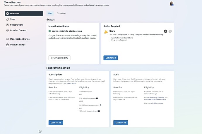202x134 pixels.
Task: Click the Monetization Status sidebar icon
Action: (x=8, y=39)
